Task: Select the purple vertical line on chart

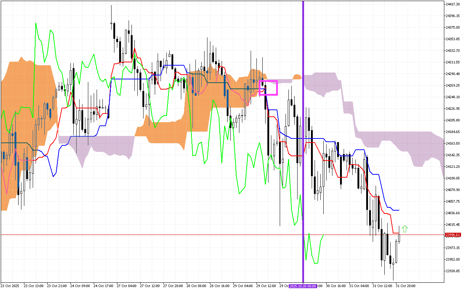Action: click(x=303, y=145)
